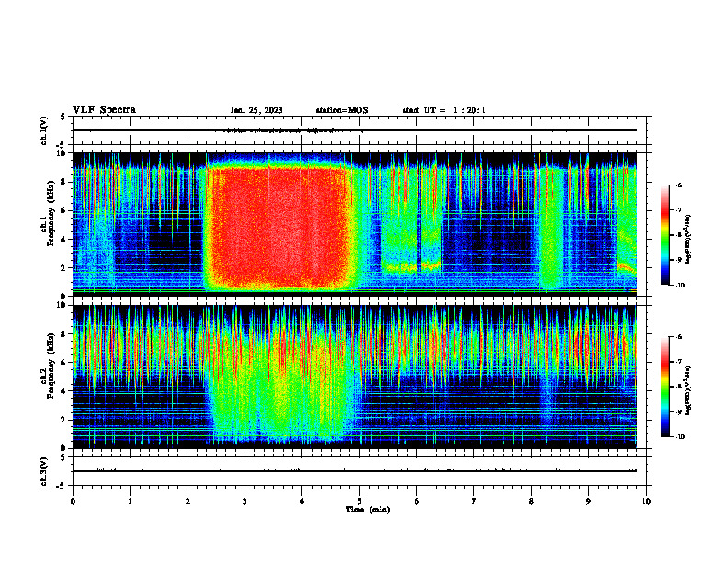Click the "-10" label on ch.2 color bar
Image resolution: width=728 pixels, height=562 pixels.
pos(679,436)
